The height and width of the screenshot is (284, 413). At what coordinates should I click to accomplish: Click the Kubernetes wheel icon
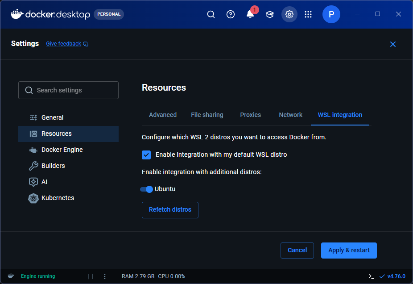(x=33, y=198)
